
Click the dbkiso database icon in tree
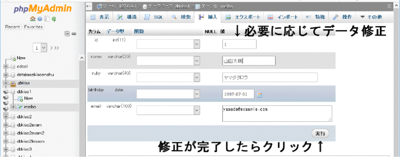coord(13,83)
